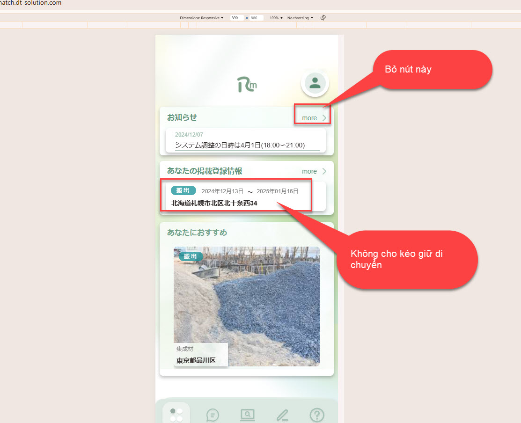Open the 100% zoom dropdown

[x=276, y=18]
